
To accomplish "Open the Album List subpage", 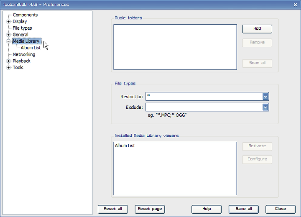I will click(31, 48).
